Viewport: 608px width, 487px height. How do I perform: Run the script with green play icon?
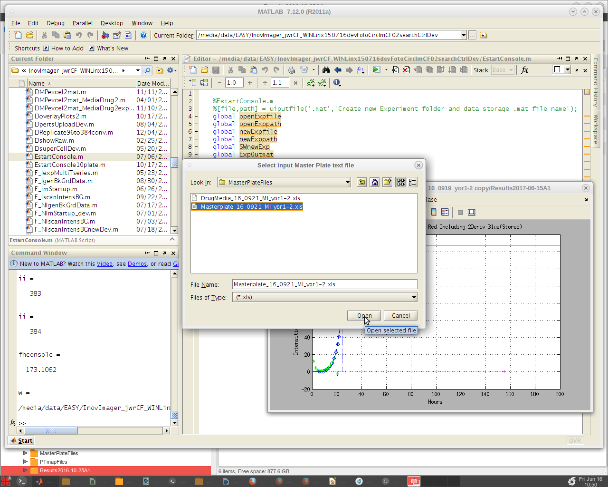376,70
